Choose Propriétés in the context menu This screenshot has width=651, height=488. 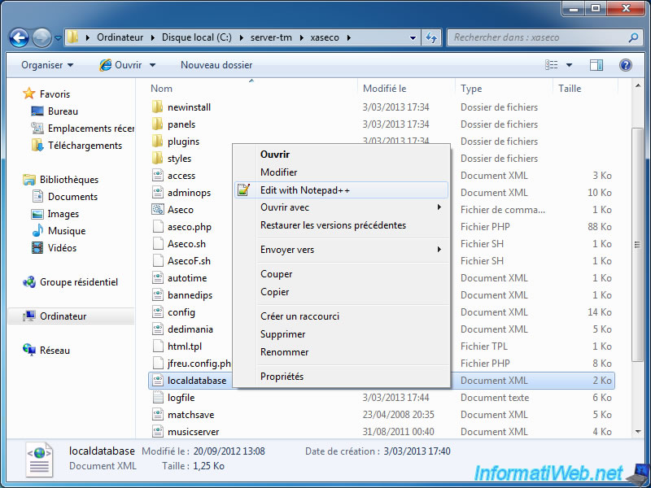[282, 377]
